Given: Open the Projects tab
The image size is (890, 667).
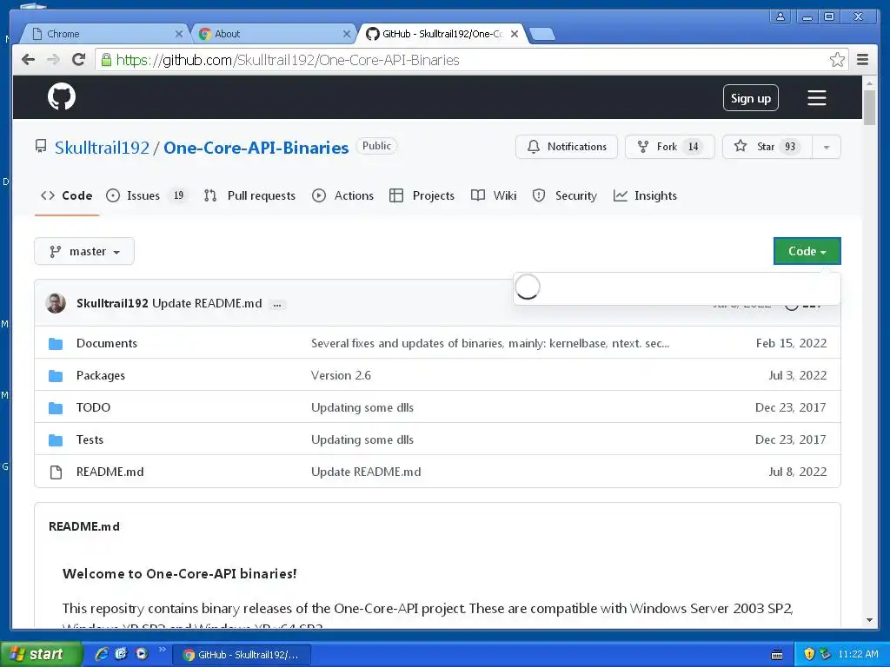Looking at the screenshot, I should (x=422, y=195).
